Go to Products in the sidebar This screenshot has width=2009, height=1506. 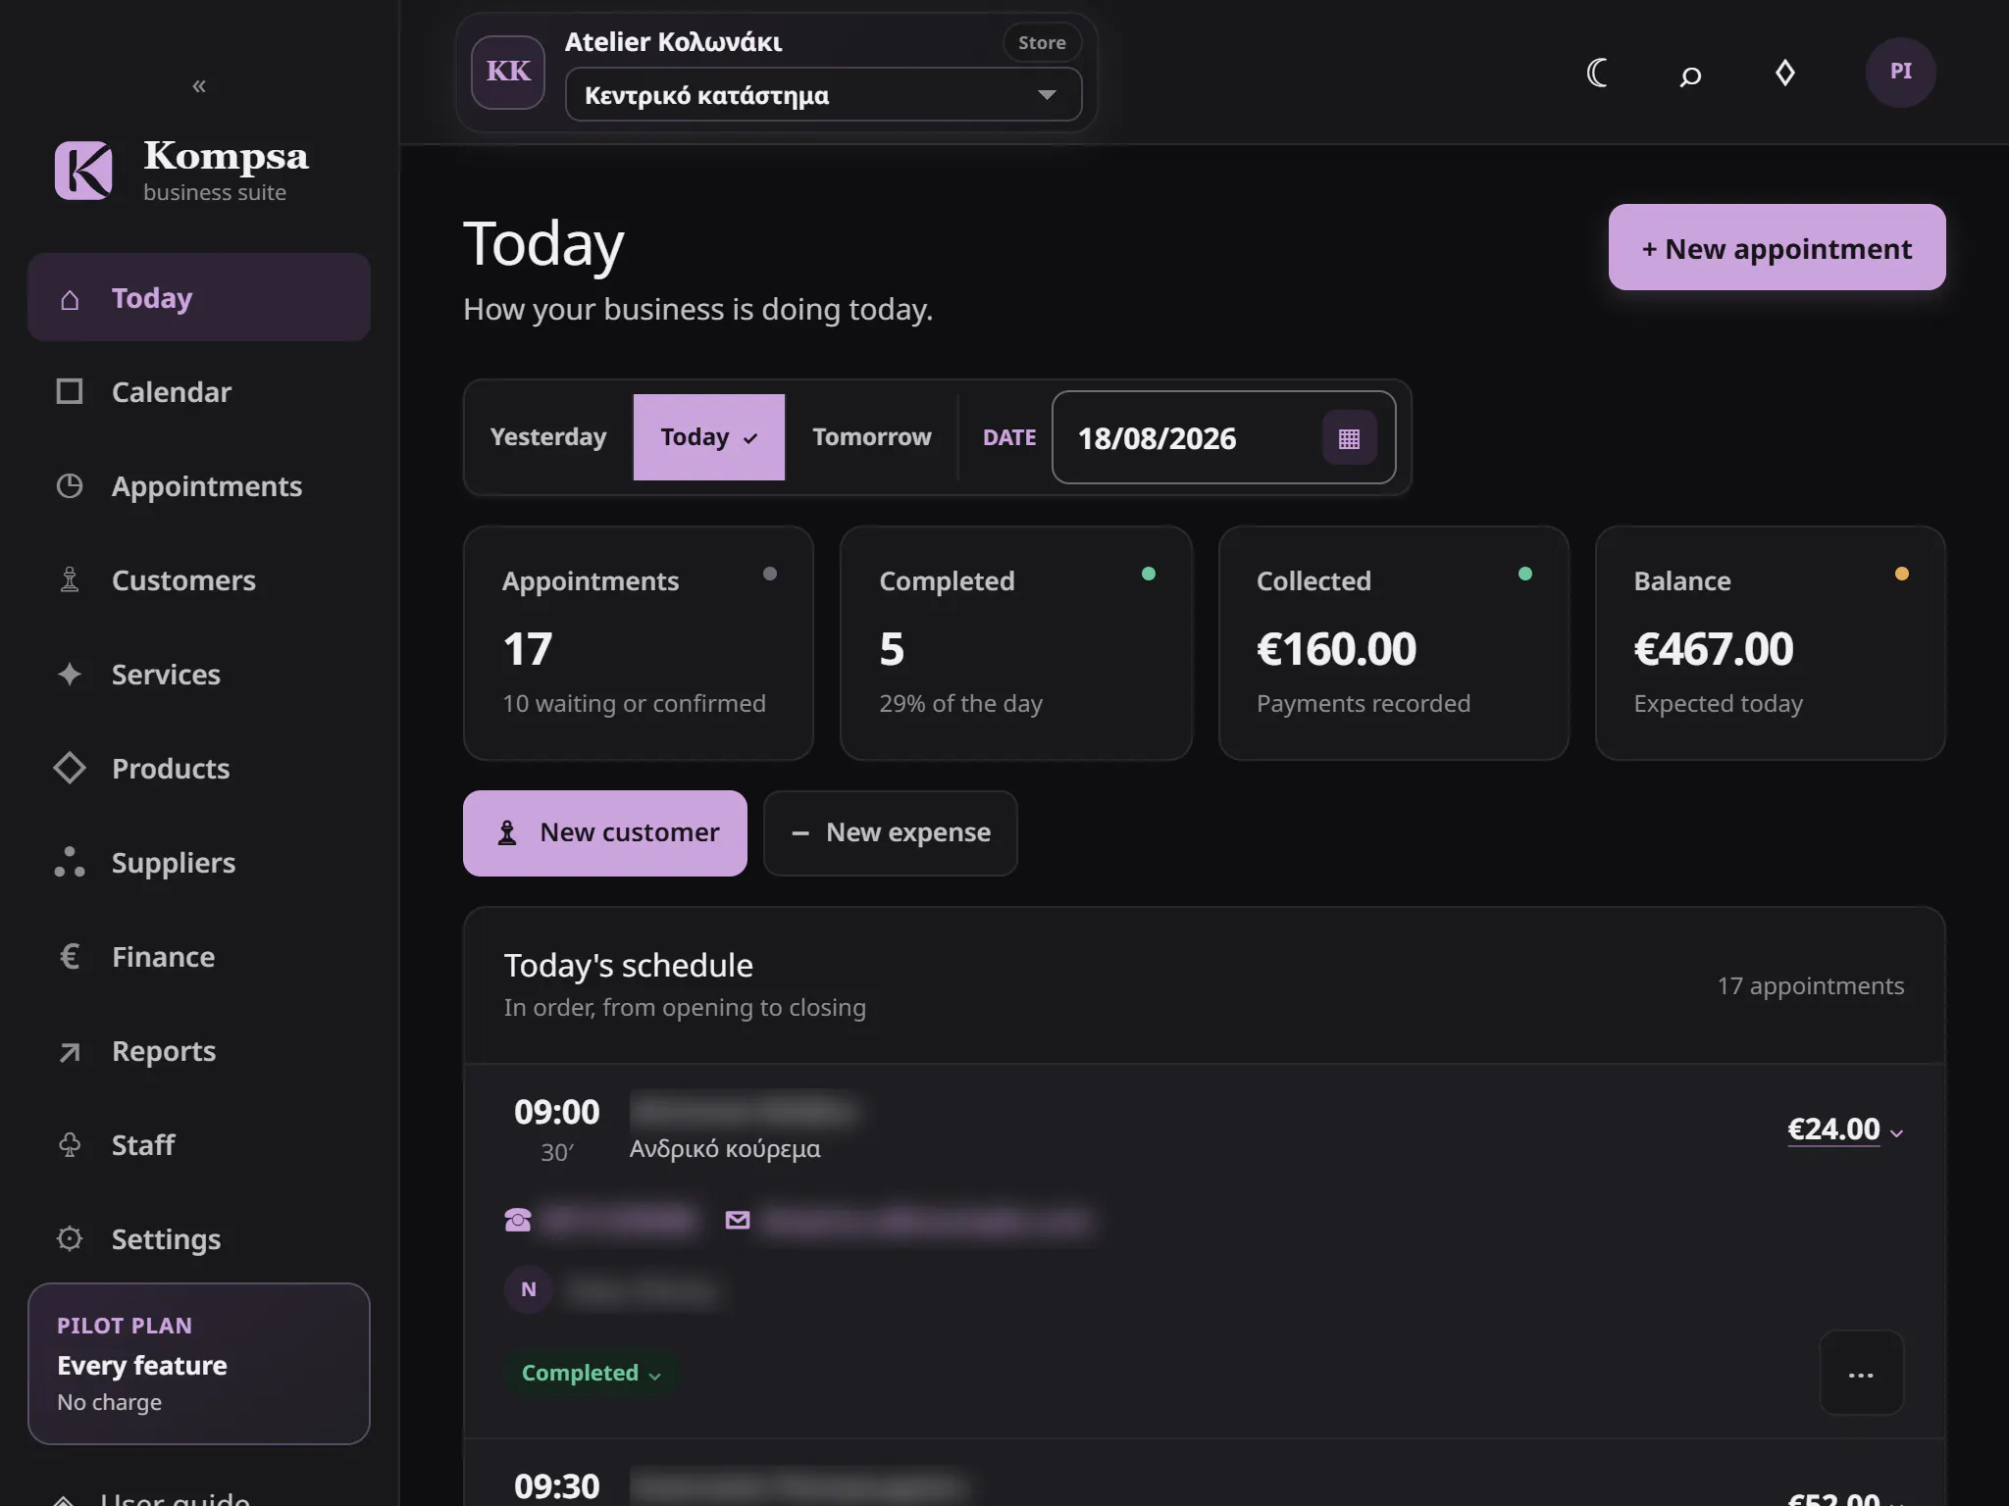coord(199,769)
